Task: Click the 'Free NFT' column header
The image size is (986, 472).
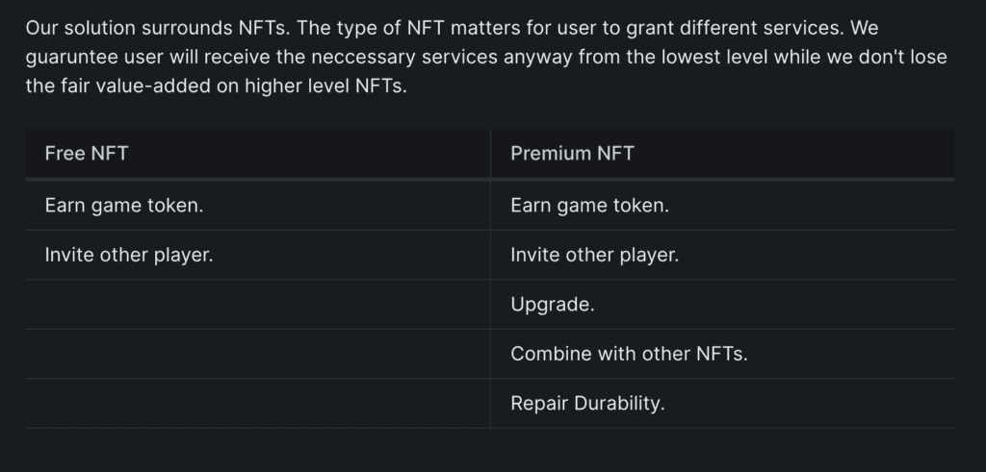Action: (x=87, y=154)
